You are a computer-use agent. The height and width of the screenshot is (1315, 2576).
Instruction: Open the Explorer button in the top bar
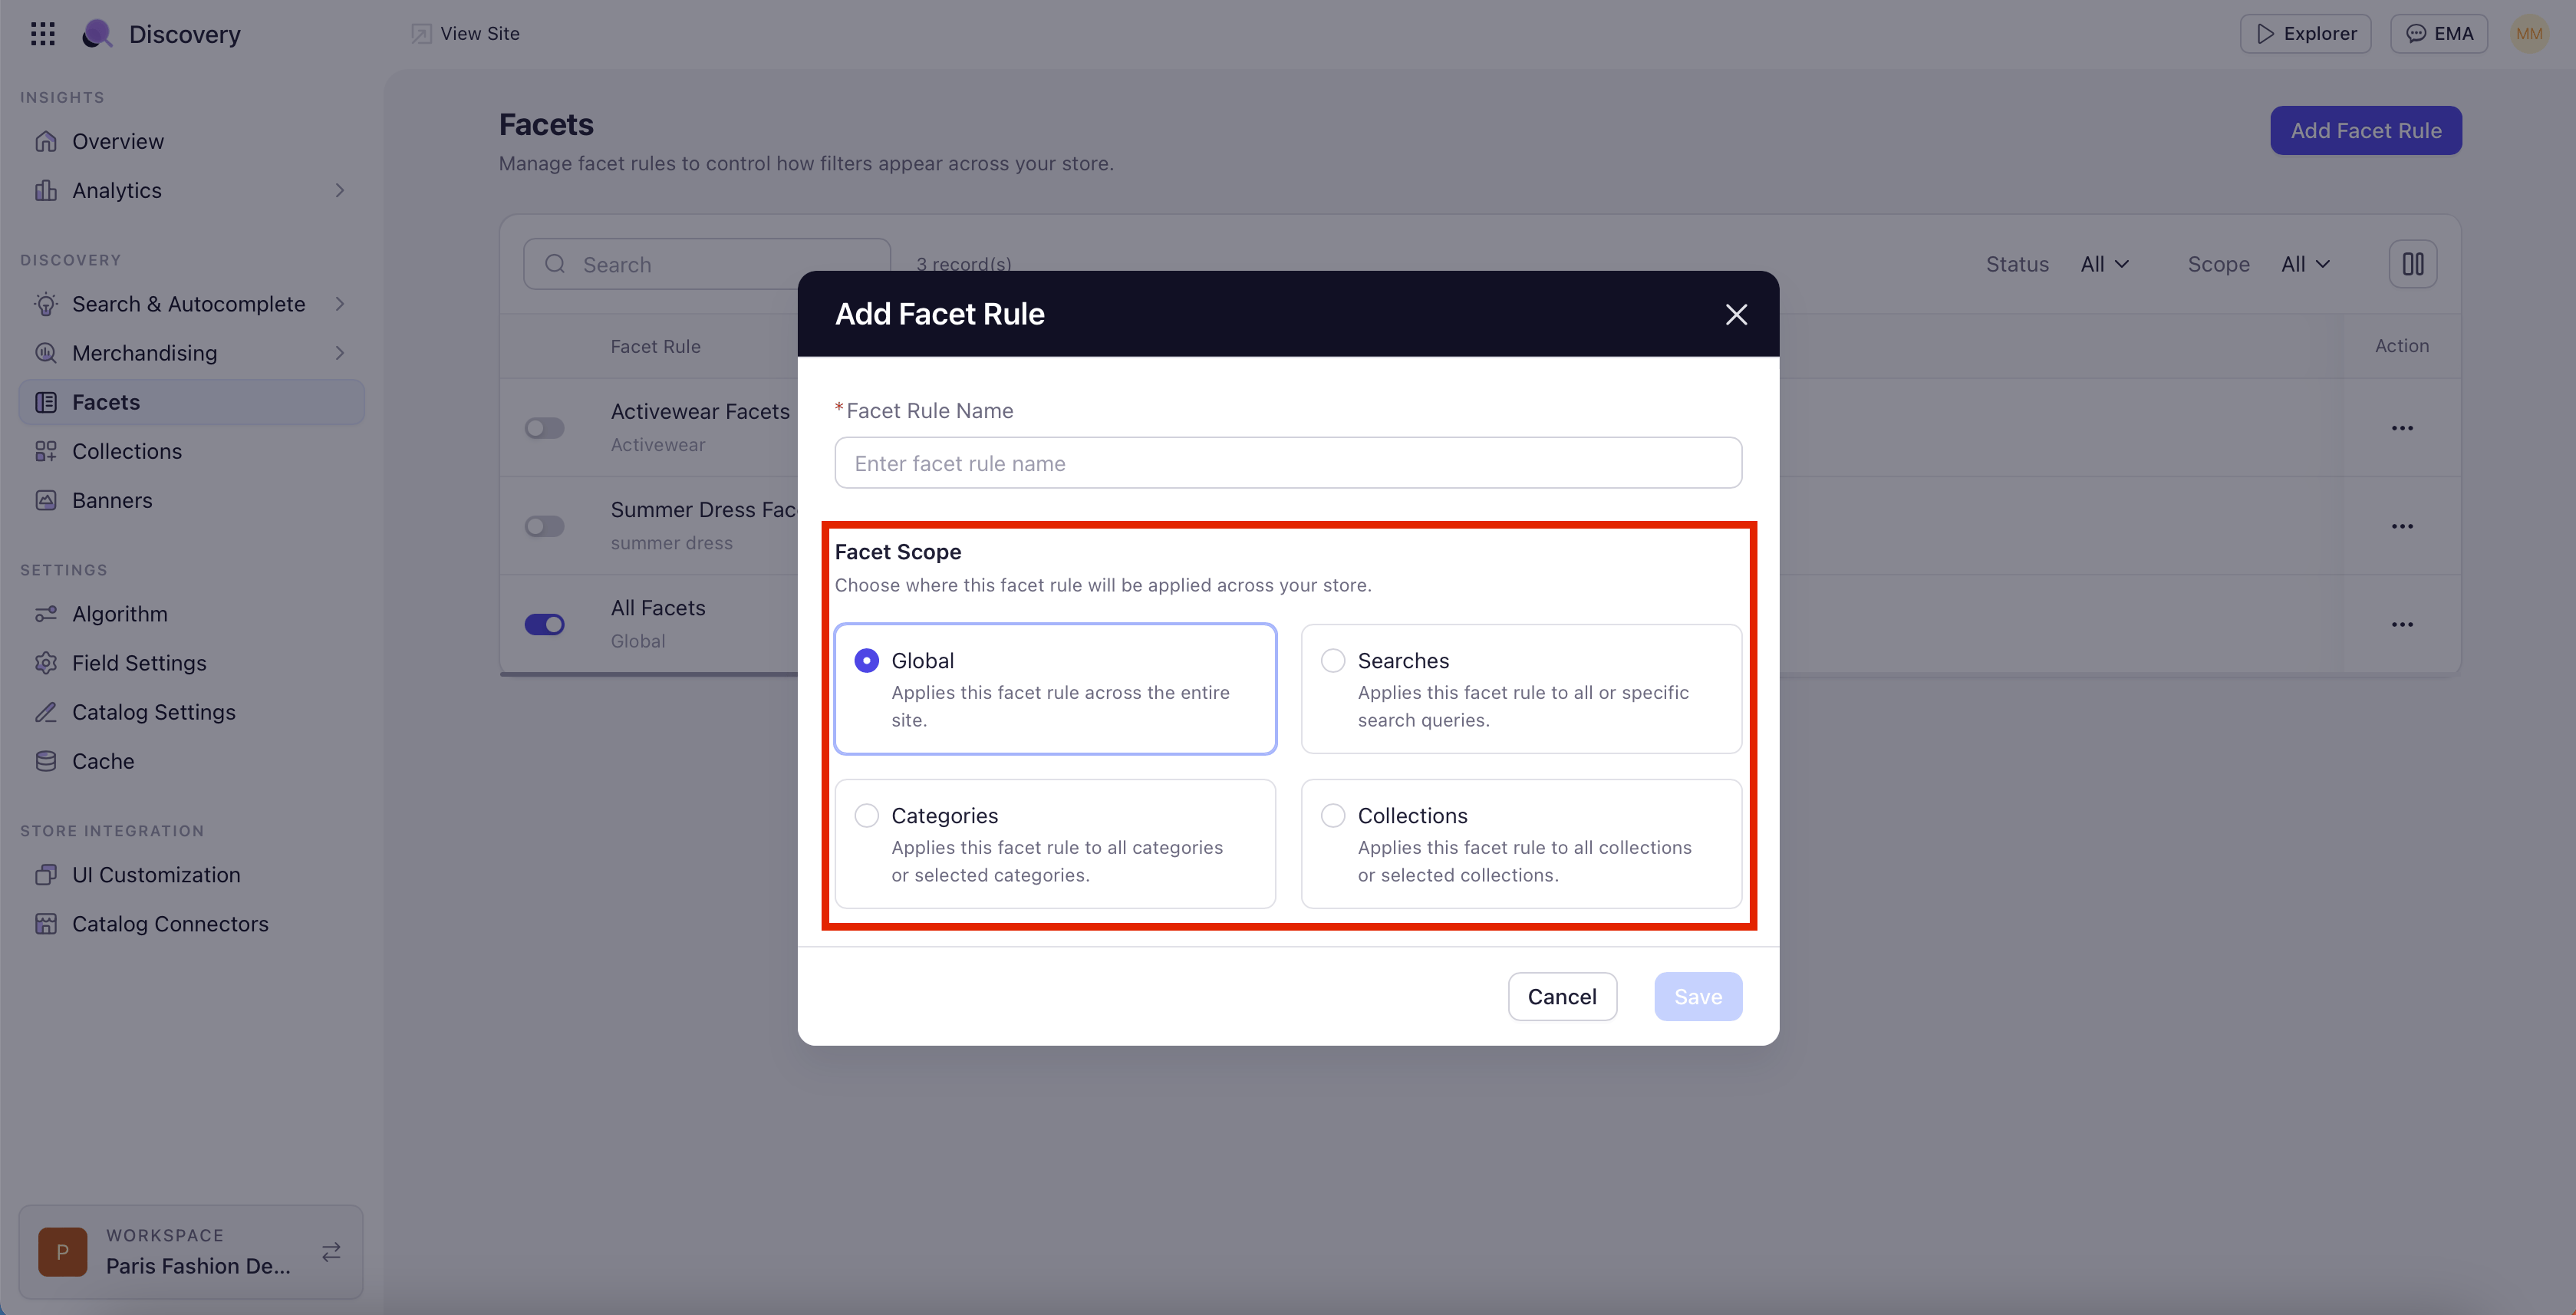[x=2305, y=34]
